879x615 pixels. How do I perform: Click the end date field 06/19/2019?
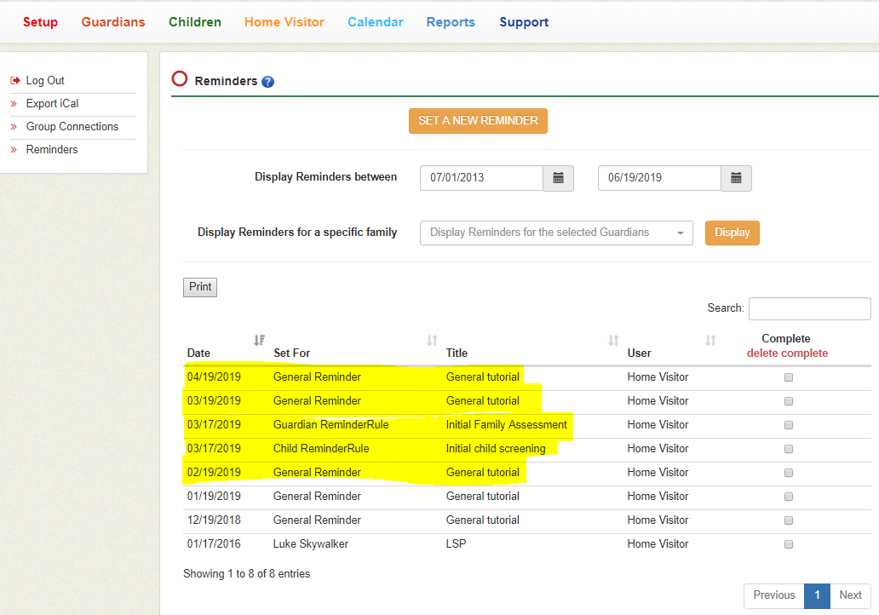pos(659,178)
